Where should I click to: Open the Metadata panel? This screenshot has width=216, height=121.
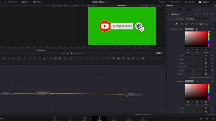[190, 2]
